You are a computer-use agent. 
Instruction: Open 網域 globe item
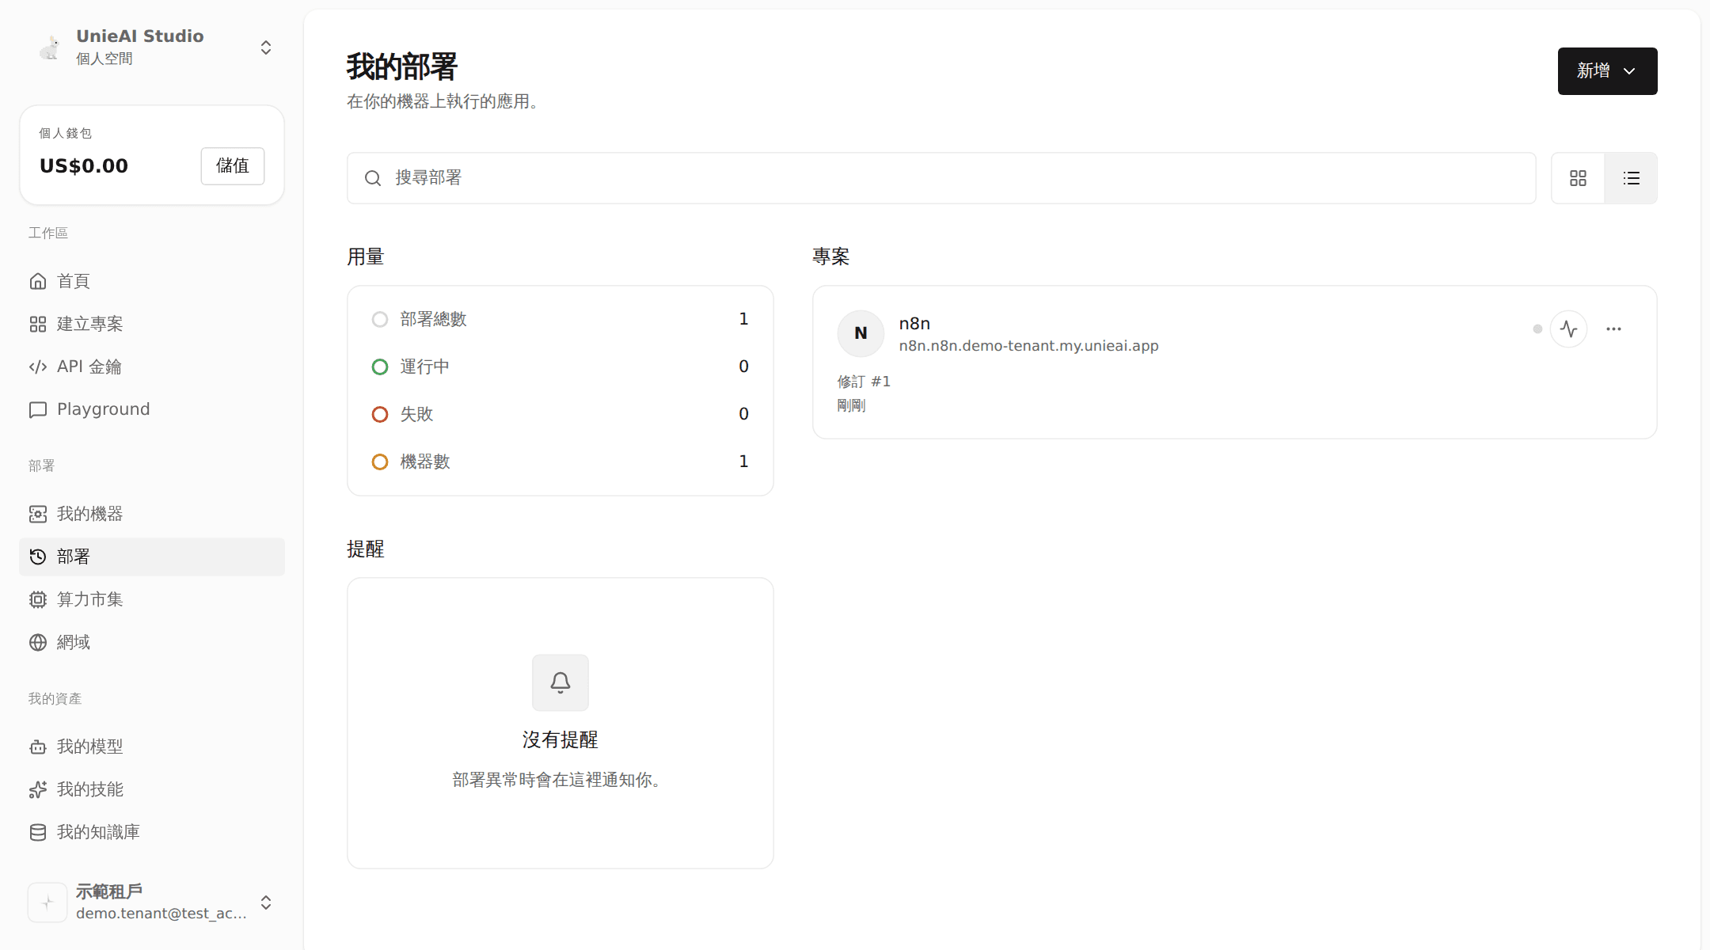tap(152, 642)
